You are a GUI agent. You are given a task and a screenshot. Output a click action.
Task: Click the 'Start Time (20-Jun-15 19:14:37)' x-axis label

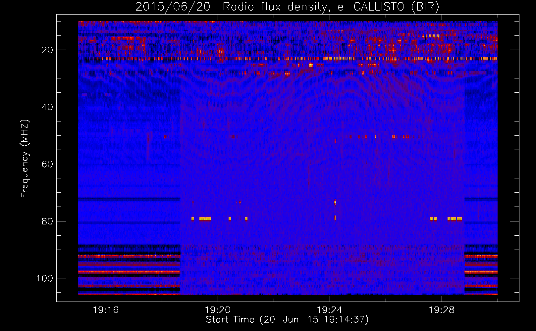pyautogui.click(x=287, y=320)
